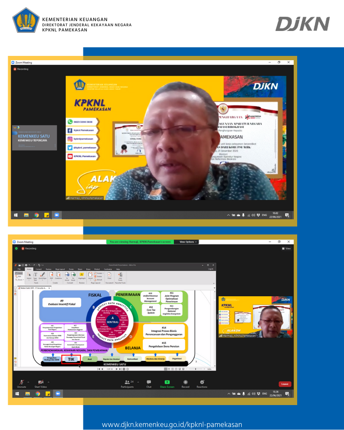Expand video options arrow beside Start Video

pyautogui.click(x=48, y=382)
